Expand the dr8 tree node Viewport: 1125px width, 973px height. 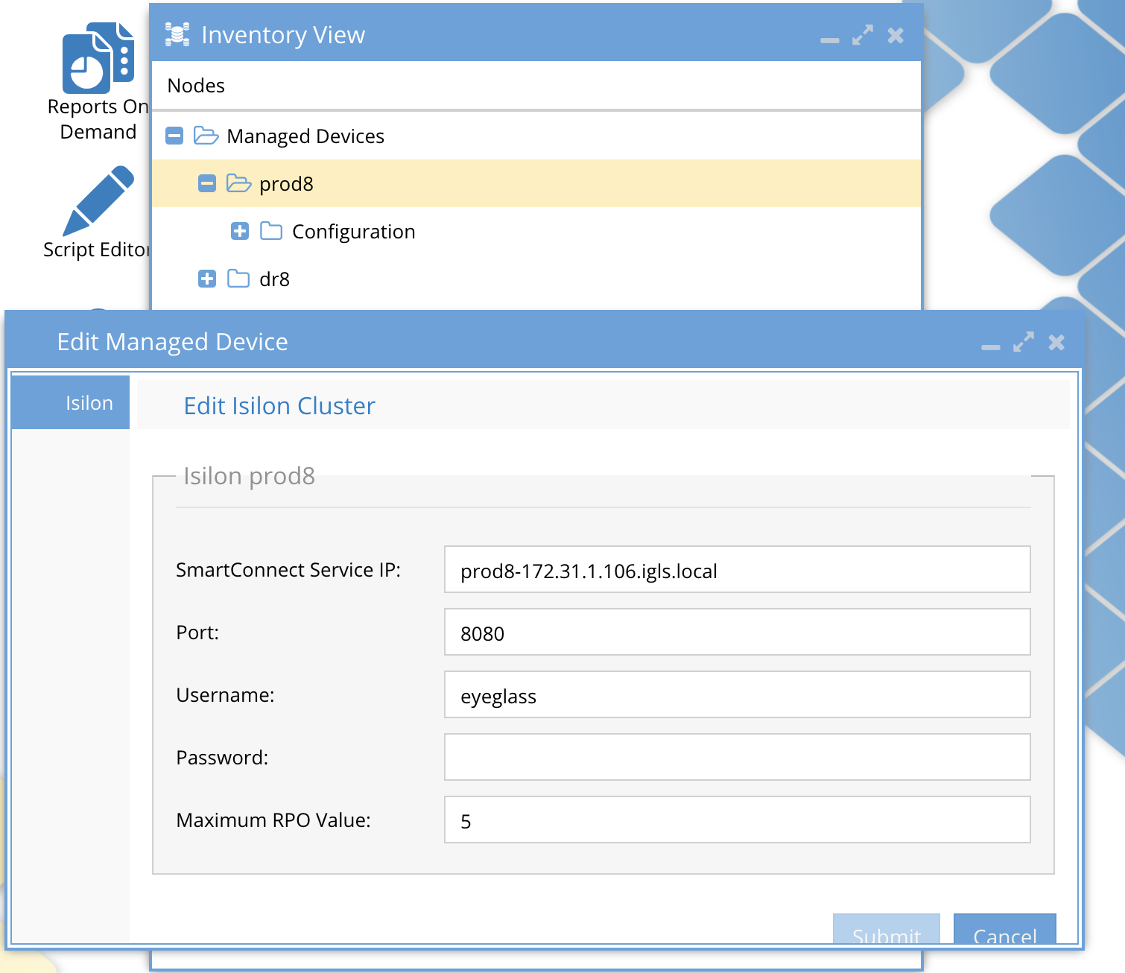207,279
